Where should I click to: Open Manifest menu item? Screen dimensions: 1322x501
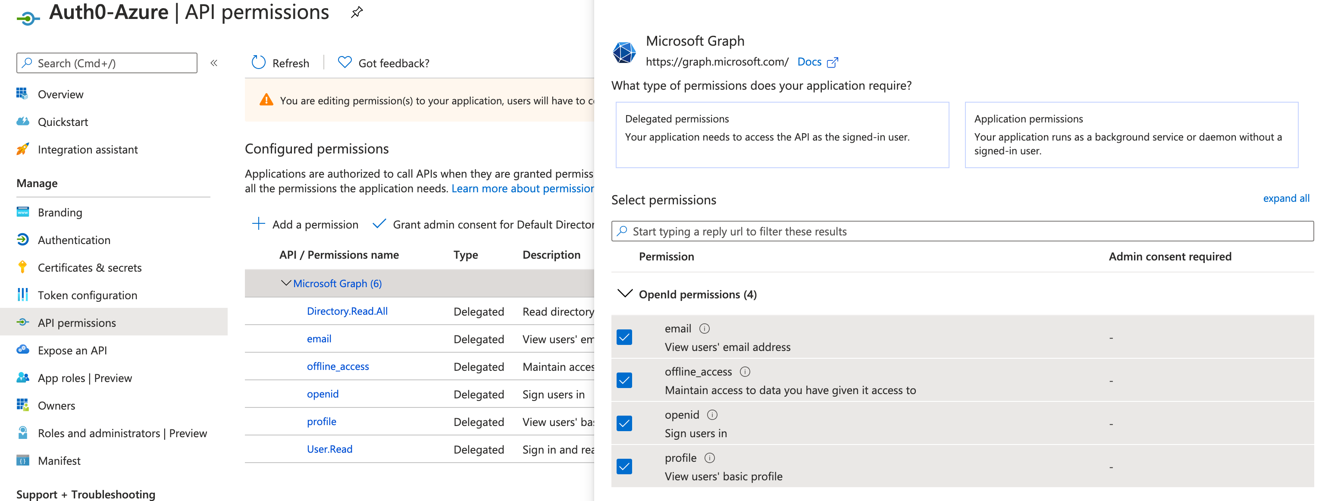[59, 460]
